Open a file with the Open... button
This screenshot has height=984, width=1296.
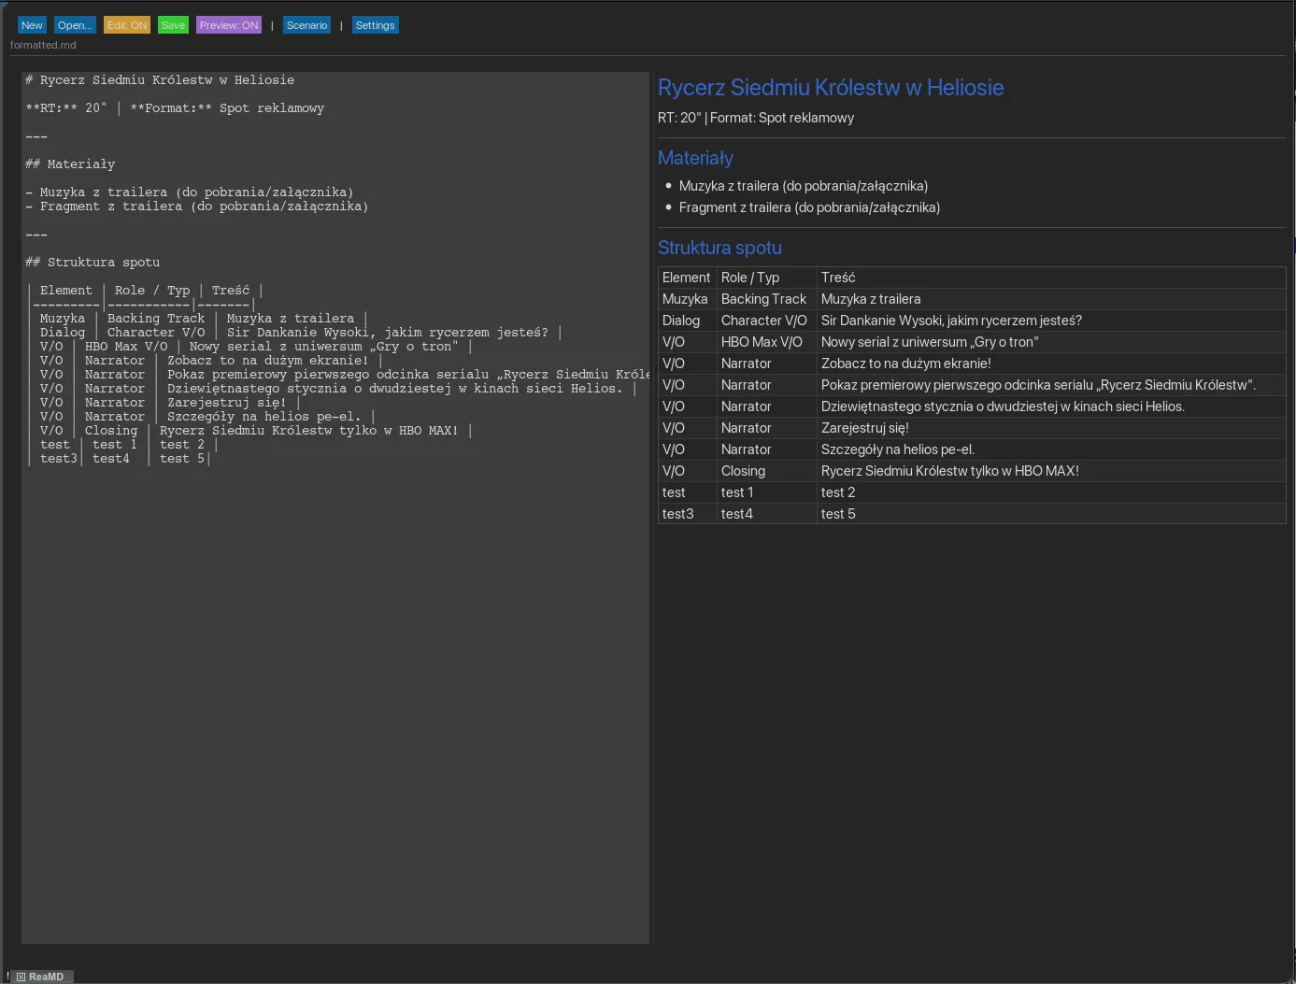[75, 25]
